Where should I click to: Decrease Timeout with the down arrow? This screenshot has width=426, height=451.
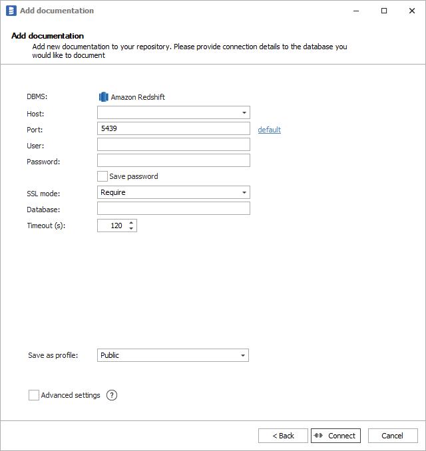(x=131, y=228)
